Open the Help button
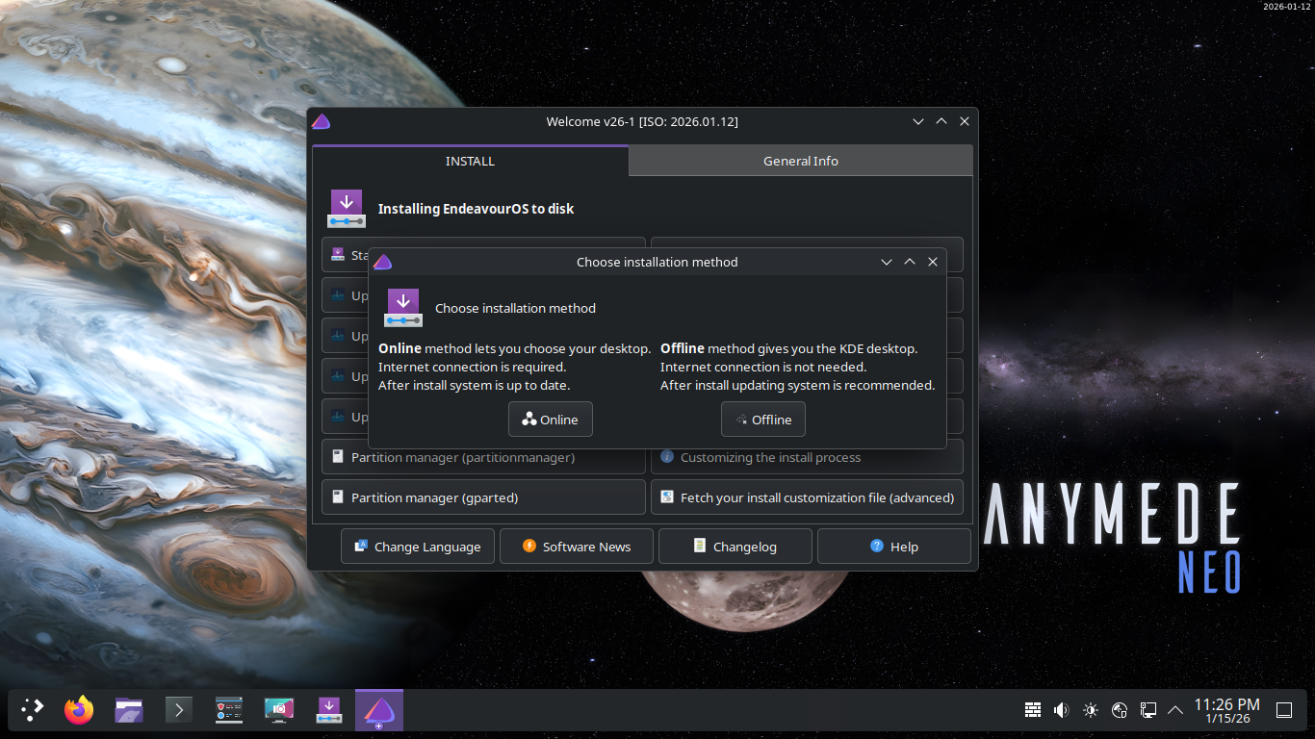 (894, 547)
